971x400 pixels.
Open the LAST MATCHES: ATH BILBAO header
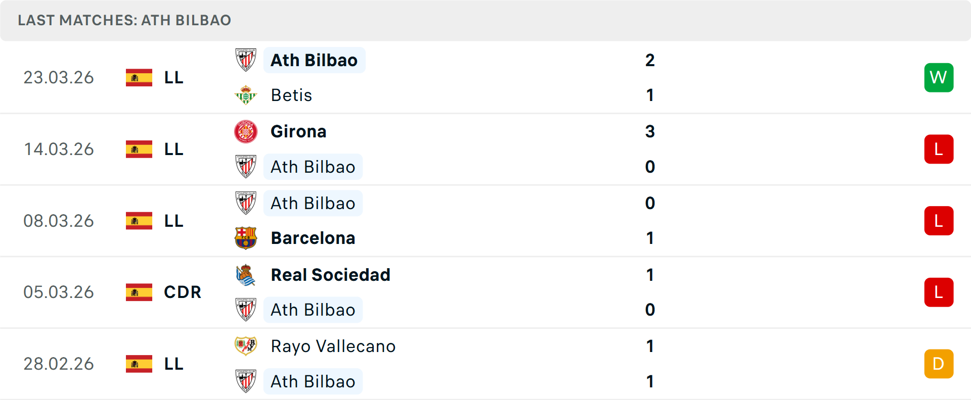124,20
